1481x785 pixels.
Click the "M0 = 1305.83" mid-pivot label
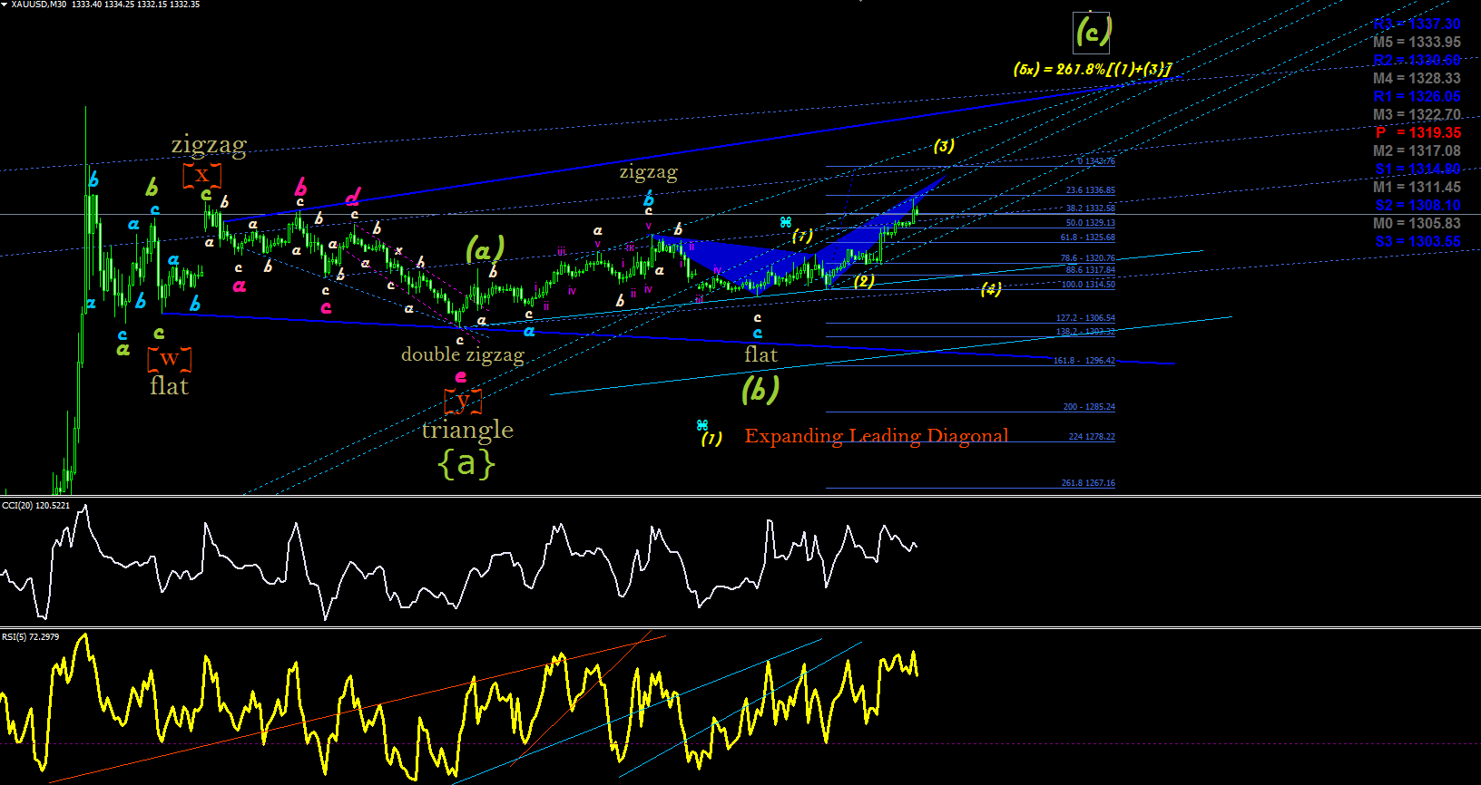click(1417, 223)
